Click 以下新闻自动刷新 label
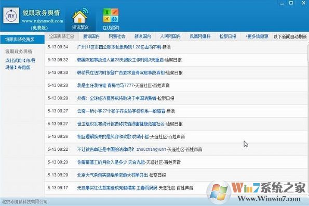Viewport: 309px width, 206px height. [290, 36]
